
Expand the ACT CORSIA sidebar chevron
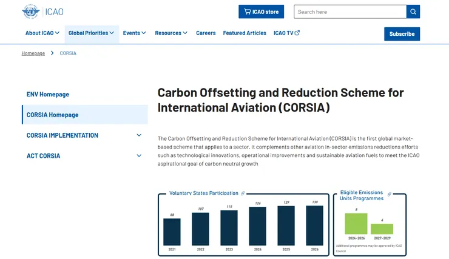[x=139, y=156]
